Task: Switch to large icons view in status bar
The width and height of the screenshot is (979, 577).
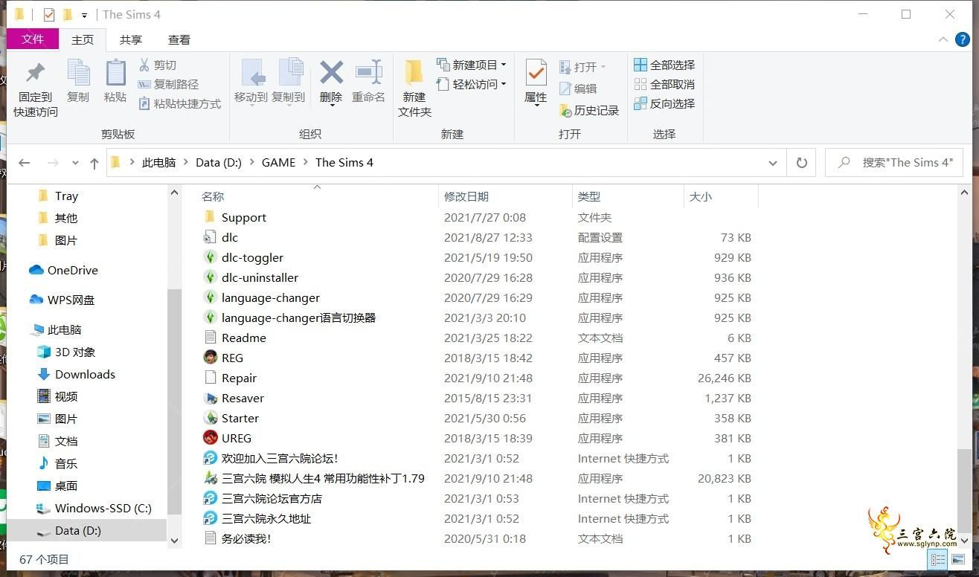Action: point(958,559)
